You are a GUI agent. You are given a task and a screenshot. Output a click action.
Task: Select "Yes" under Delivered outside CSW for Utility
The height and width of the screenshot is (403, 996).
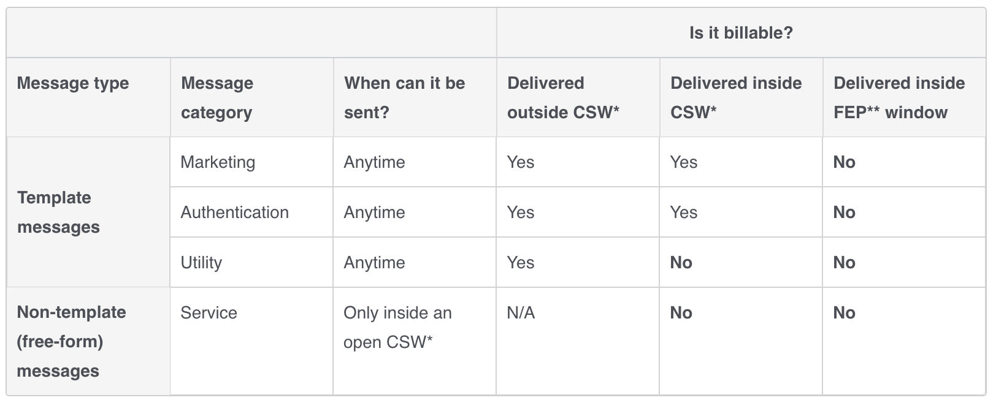pos(521,263)
